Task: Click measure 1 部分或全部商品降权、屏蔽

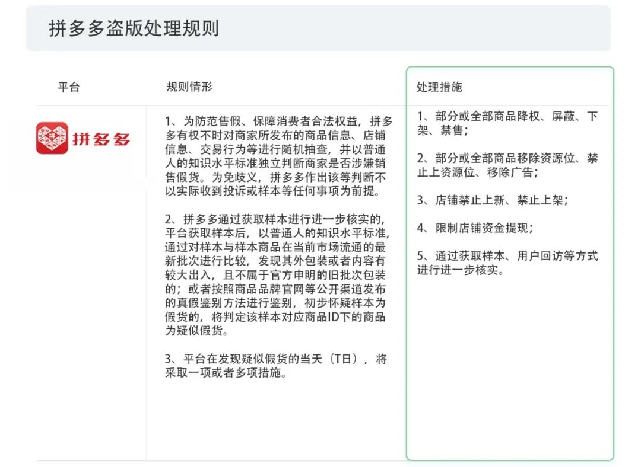Action: tap(507, 123)
